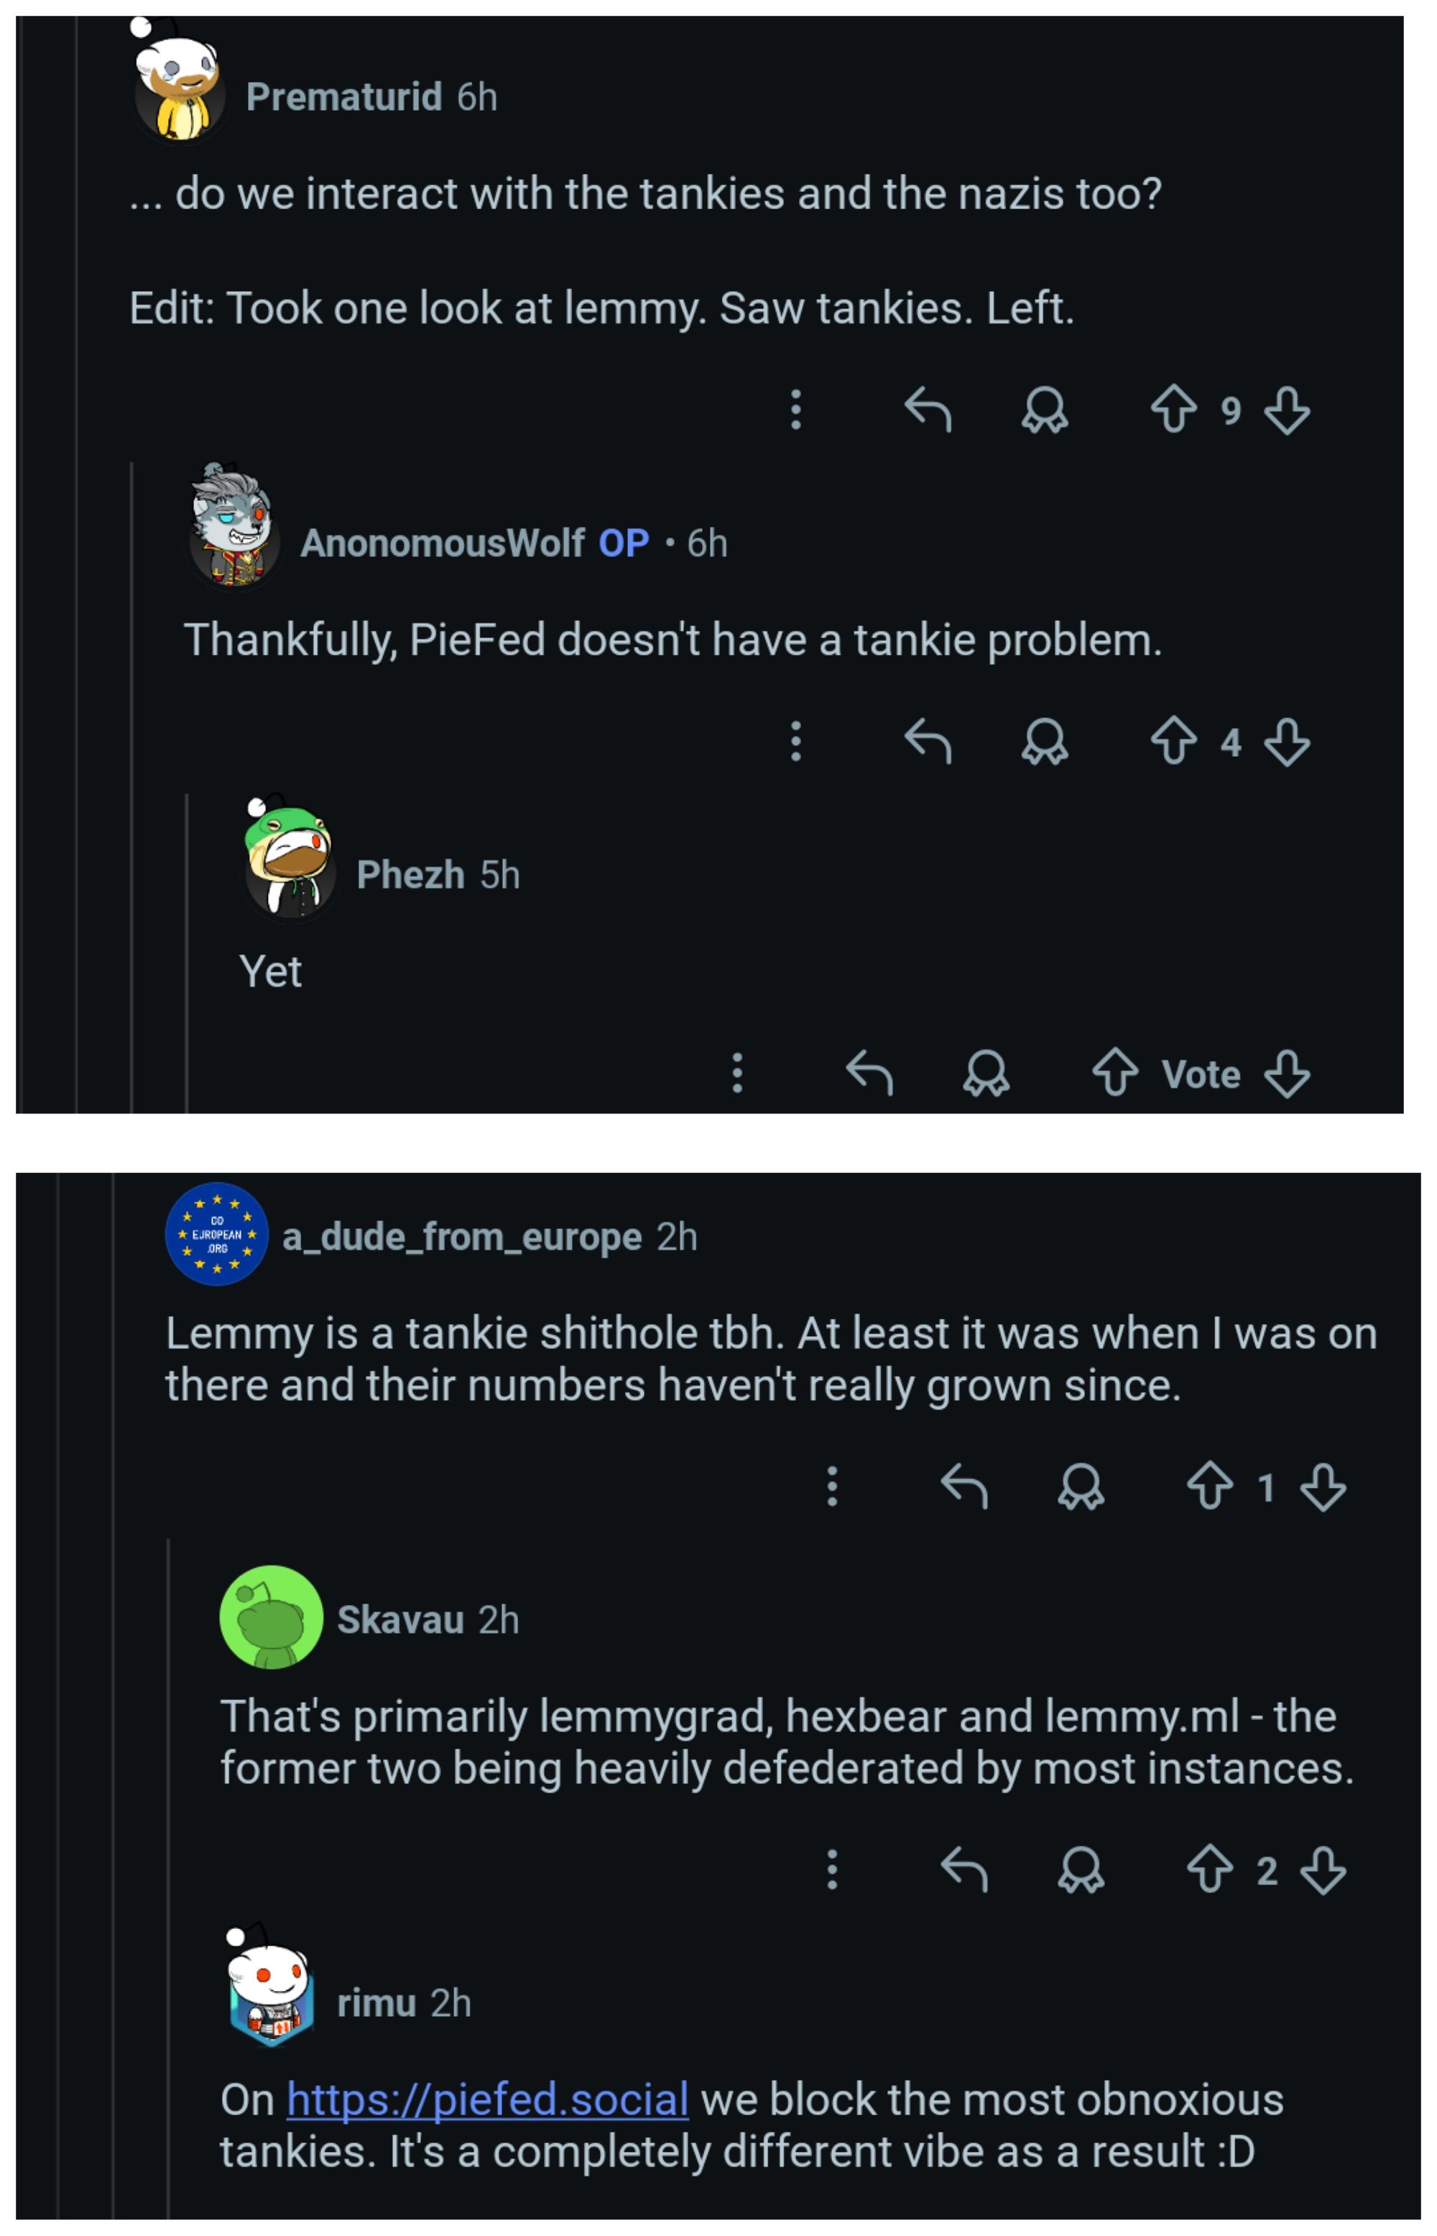Viewport: 1437px width, 2236px height.
Task: Give award to Prematurid's comment
Action: coord(1044,410)
